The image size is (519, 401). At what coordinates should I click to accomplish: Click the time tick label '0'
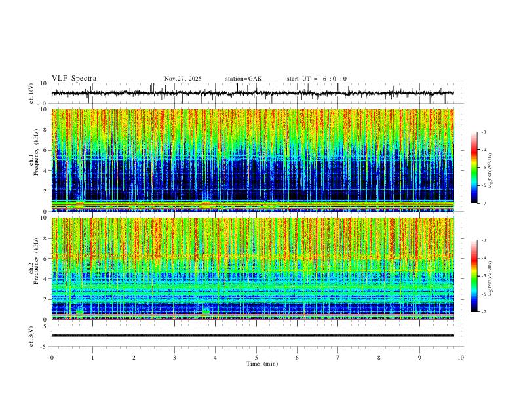pyautogui.click(x=52, y=358)
